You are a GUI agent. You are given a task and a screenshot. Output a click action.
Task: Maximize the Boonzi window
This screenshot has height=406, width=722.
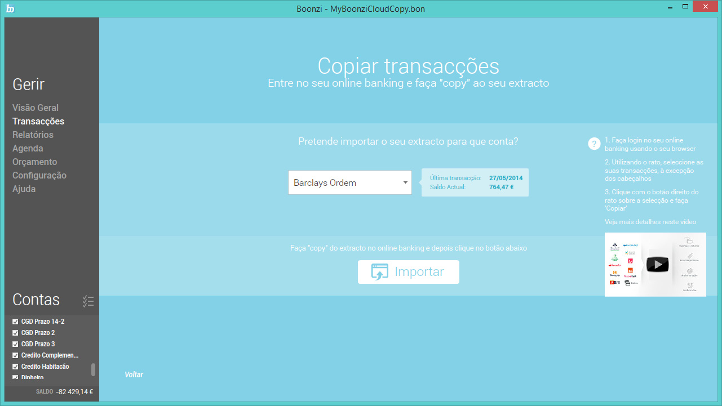point(685,7)
